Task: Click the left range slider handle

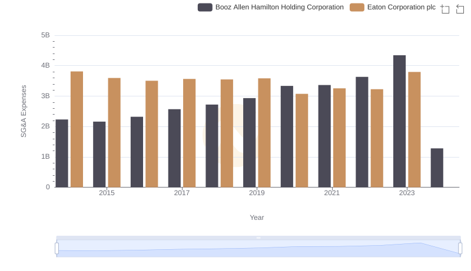Action: 57,249
